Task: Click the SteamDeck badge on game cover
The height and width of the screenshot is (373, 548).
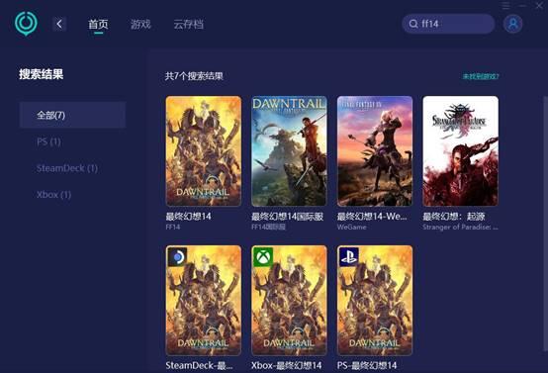Action: 177,257
